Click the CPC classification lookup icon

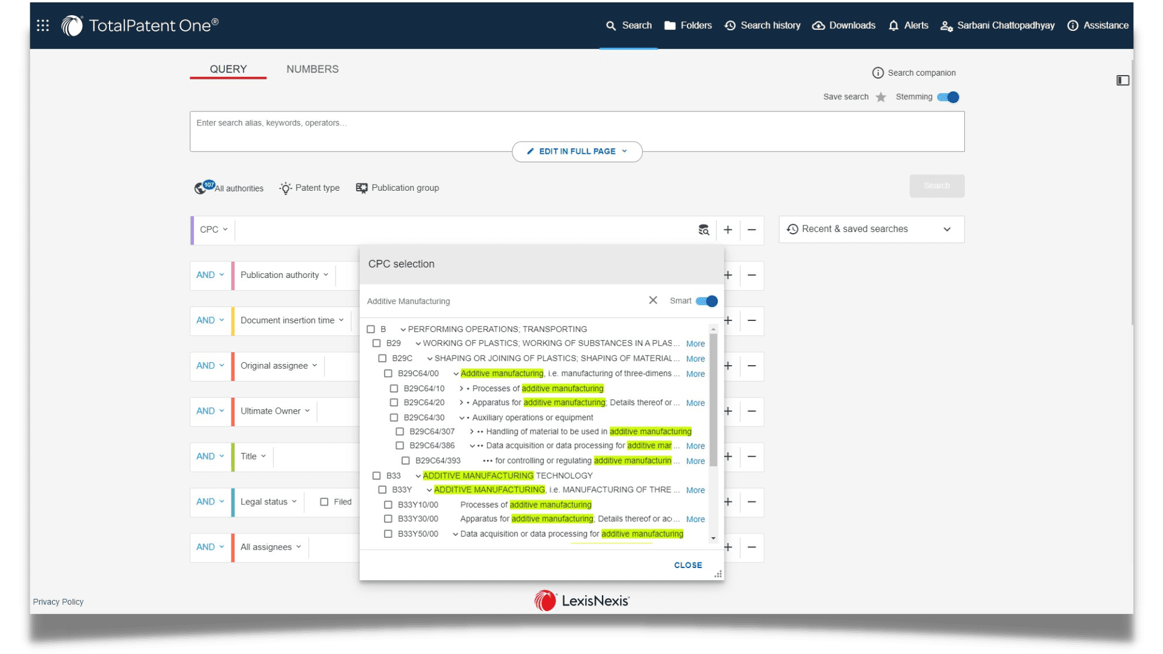click(x=703, y=230)
